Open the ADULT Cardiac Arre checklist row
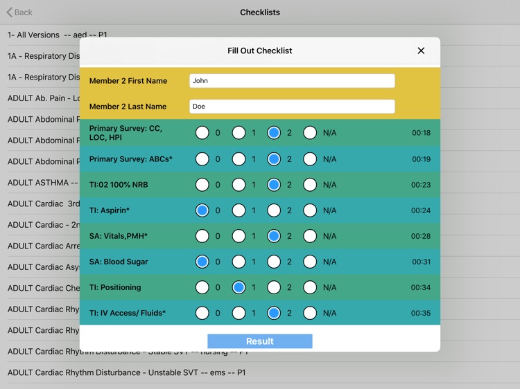 tap(43, 246)
